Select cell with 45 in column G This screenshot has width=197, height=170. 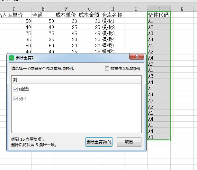89,33
